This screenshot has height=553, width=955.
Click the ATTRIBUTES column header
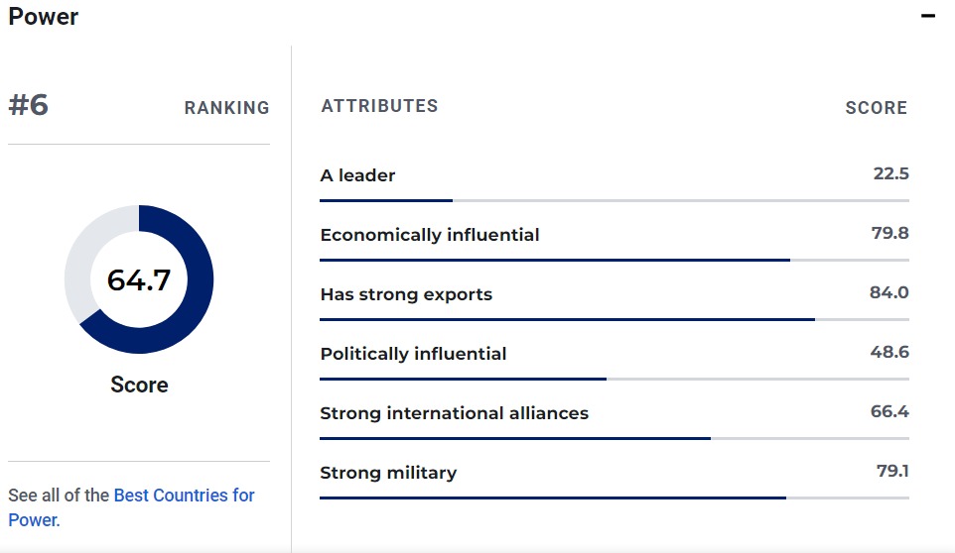(x=379, y=106)
